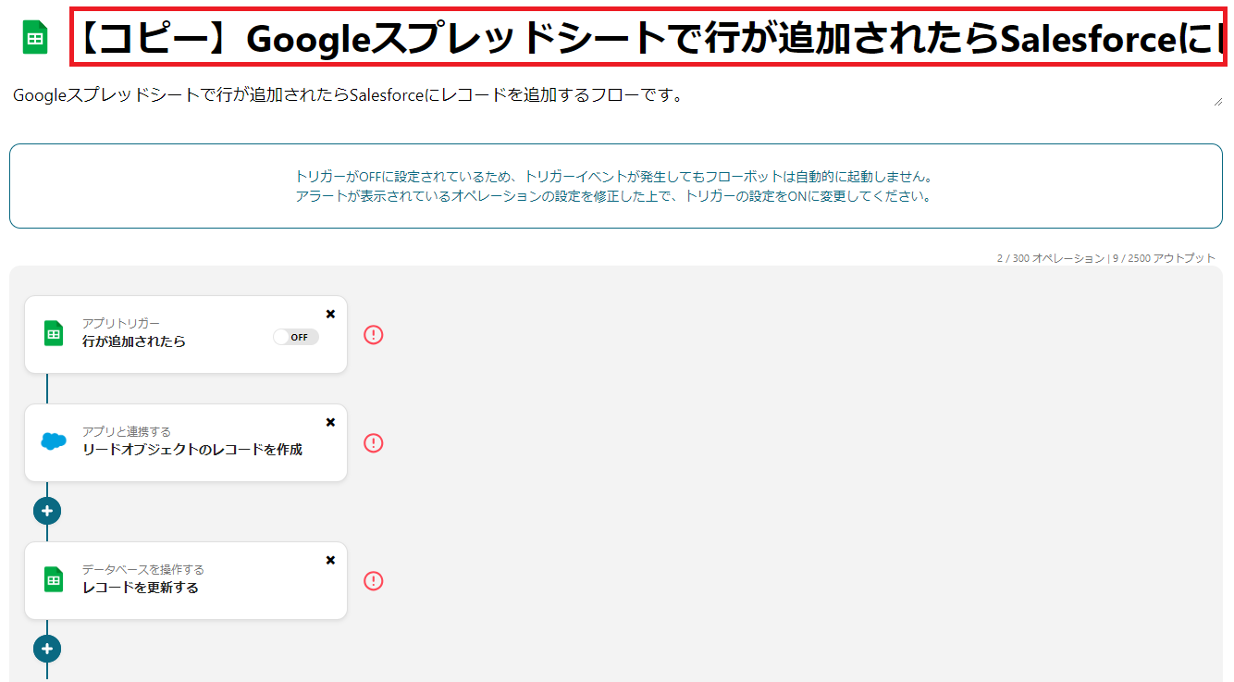Add a step after レコードを更新する
Viewport: 1234px width, 682px height.
point(47,649)
